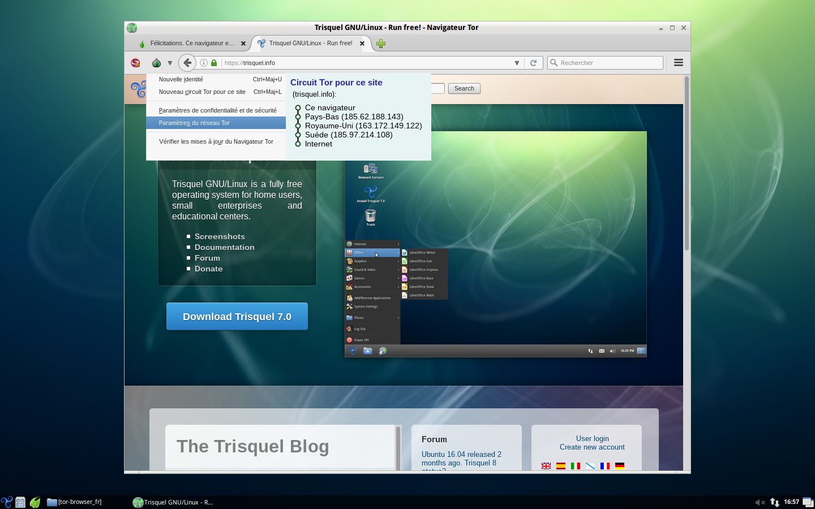Choose Nouvelle identité menu entry
Viewport: 815px width, 509px height.
click(216, 79)
